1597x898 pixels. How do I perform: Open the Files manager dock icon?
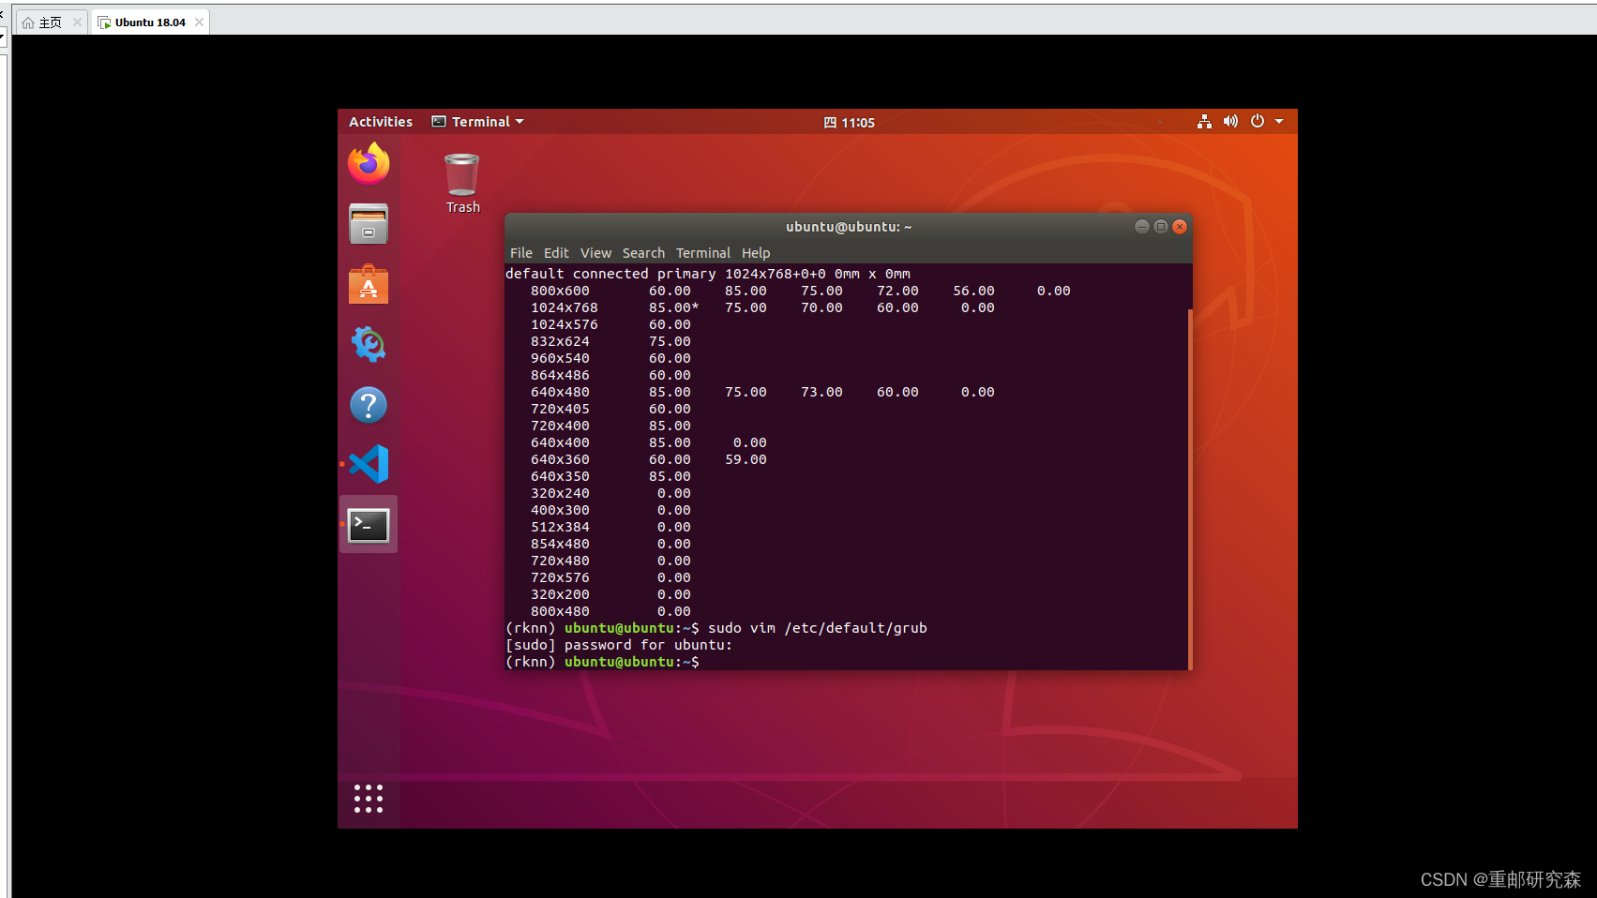tap(369, 224)
